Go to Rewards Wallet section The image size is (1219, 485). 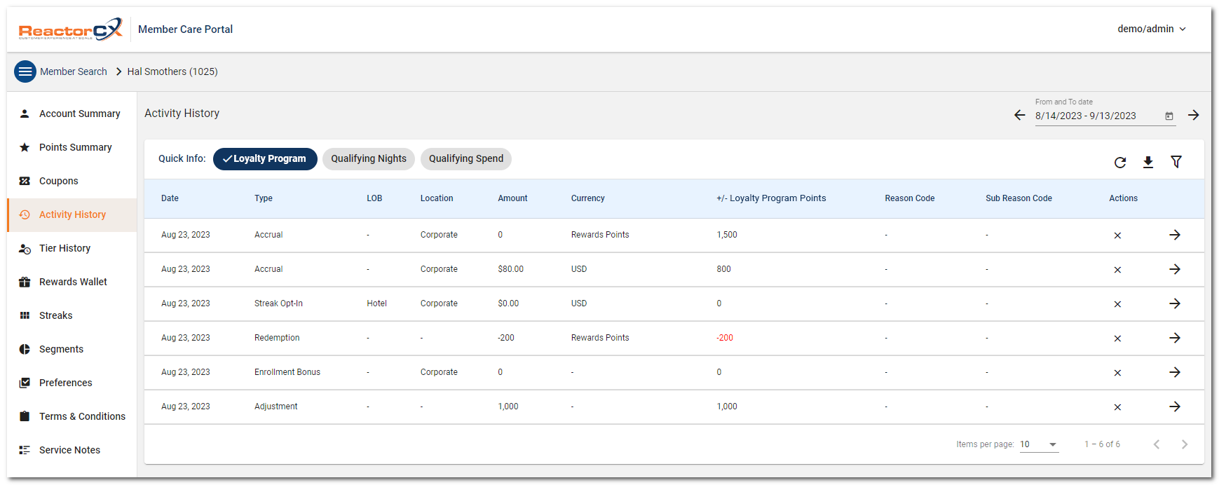click(73, 282)
